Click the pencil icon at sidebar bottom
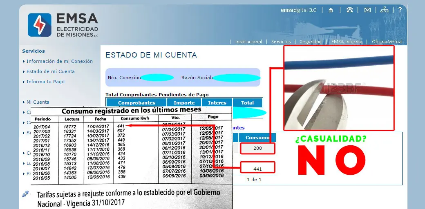The width and height of the screenshot is (425, 209). pyautogui.click(x=25, y=194)
